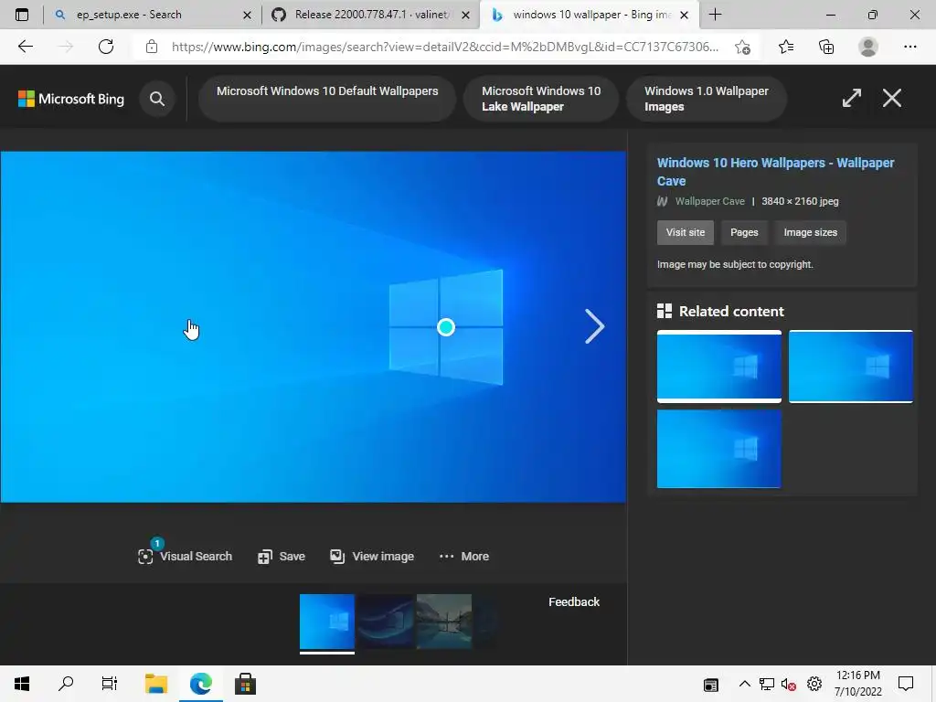Open the clock showing 12:16 PM
This screenshot has width=936, height=702.
pos(857,684)
